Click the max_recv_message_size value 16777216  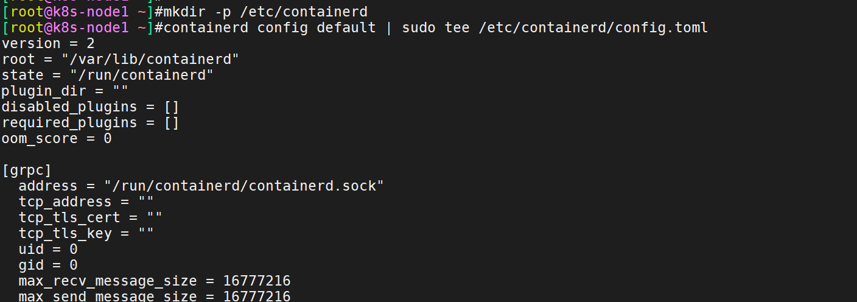pos(257,281)
